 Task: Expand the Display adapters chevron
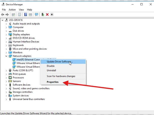pyautogui.click(x=6, y=35)
